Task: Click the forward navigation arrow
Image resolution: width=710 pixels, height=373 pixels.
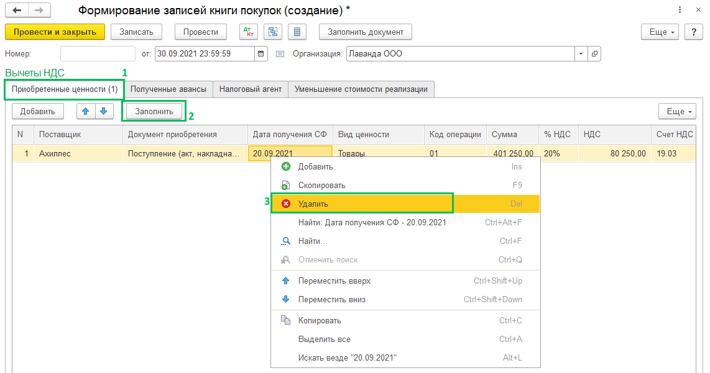Action: [x=39, y=11]
